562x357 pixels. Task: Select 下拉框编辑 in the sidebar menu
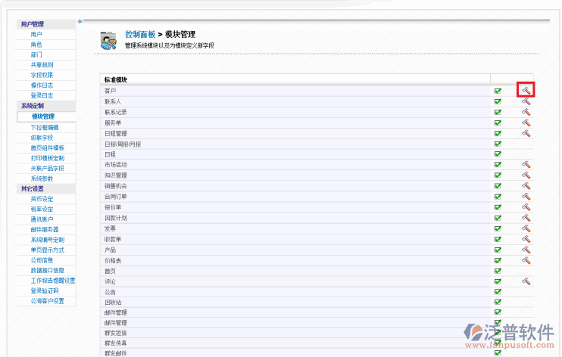(x=42, y=127)
